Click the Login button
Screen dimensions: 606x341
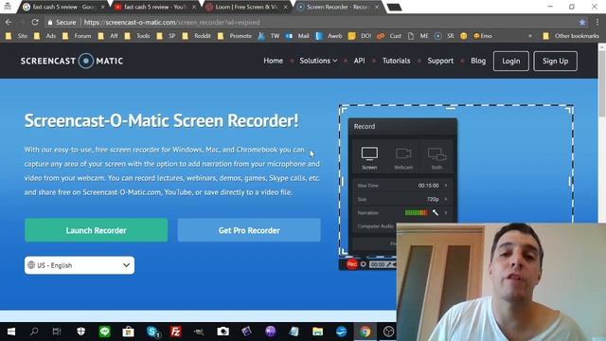click(x=511, y=61)
